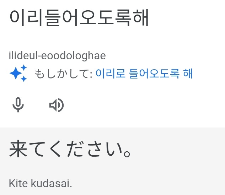
Task: Place cursor after 해 in the source text
Action: [x=149, y=18]
